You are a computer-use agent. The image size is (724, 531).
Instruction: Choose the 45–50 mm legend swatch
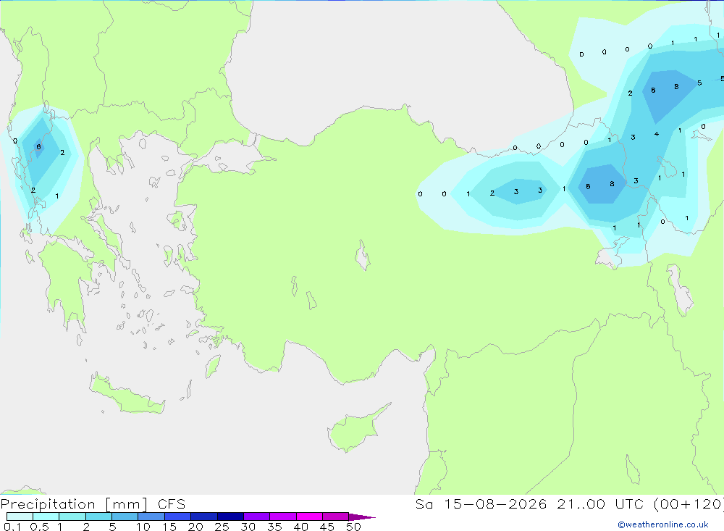pyautogui.click(x=336, y=517)
